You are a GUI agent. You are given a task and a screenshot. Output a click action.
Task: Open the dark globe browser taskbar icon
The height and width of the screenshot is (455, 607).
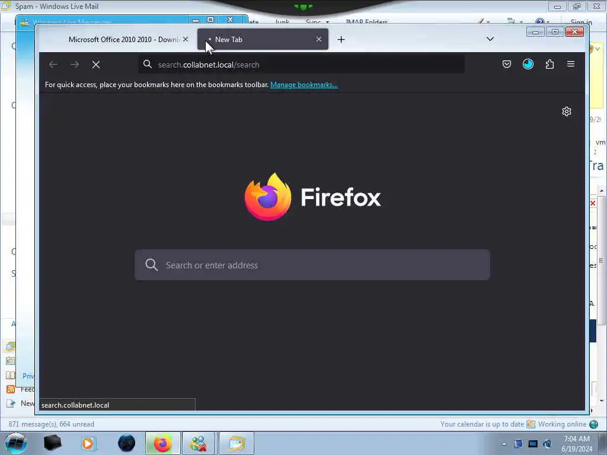(127, 443)
